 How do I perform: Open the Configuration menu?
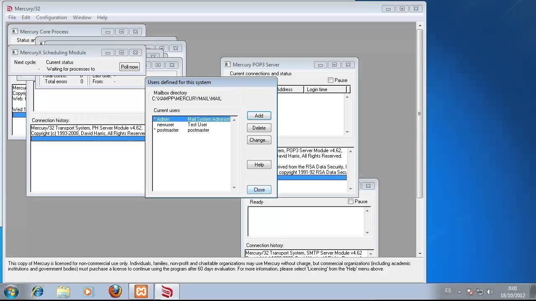(x=52, y=18)
